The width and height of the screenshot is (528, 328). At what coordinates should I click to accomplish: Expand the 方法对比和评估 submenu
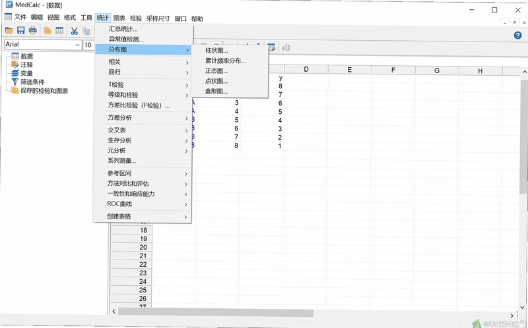point(143,184)
